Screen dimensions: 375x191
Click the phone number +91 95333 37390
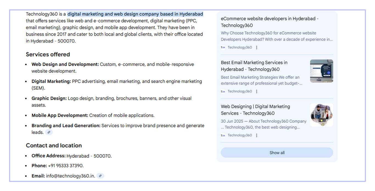point(65,166)
